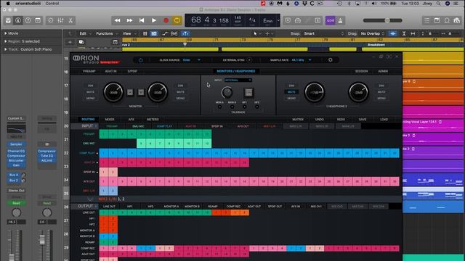Image resolution: width=465 pixels, height=261 pixels.
Task: Click the SAVE button
Action: pos(363,119)
